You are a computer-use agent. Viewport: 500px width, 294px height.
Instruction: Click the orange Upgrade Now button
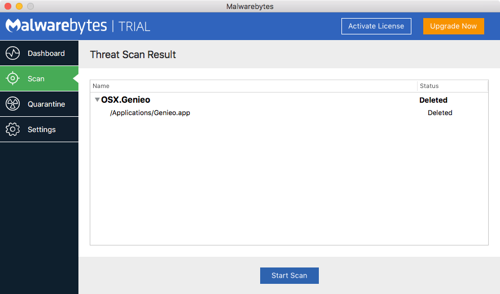click(x=453, y=26)
